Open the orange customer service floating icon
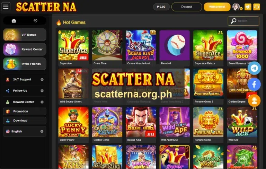266x169 pixels. click(254, 101)
